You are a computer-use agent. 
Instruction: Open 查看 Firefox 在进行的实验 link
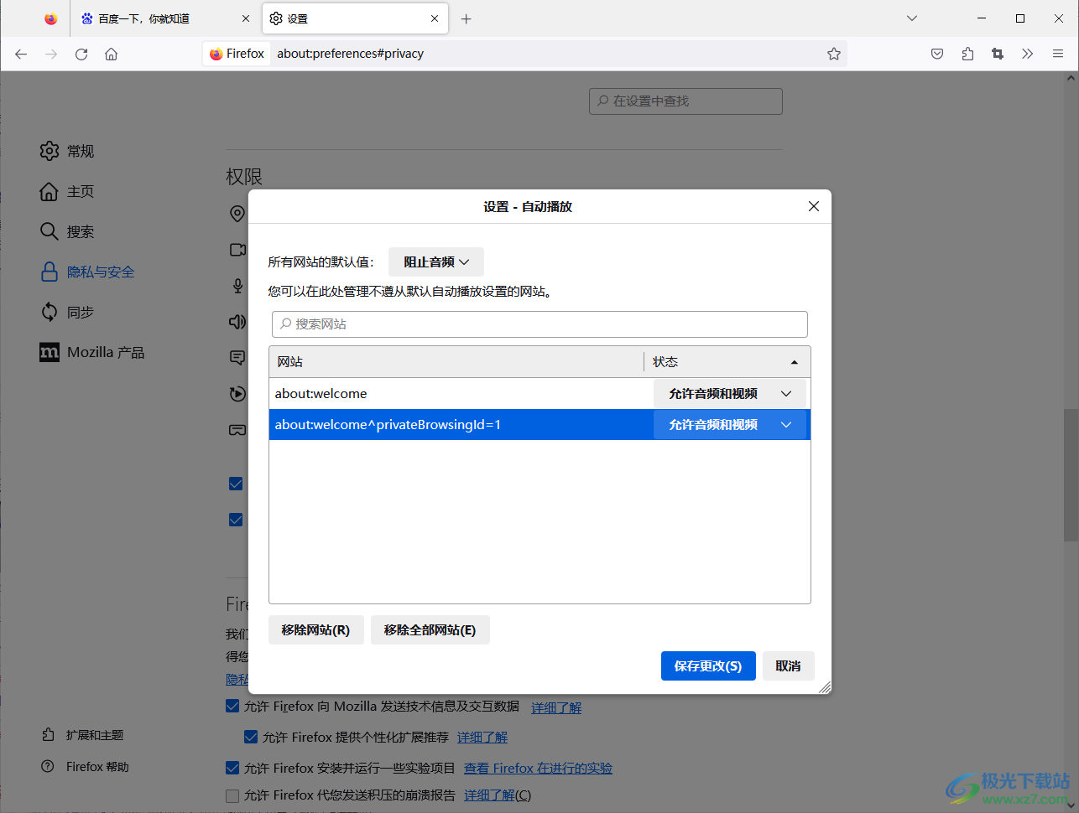(538, 769)
